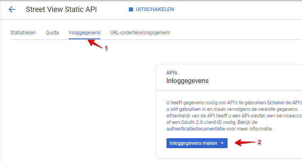Select the Inloggegevens tab

tap(84, 33)
